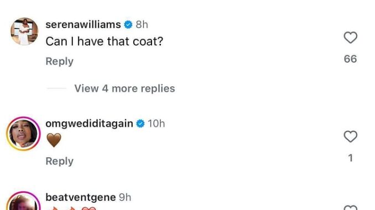The image size is (375, 210).
Task: Click the verified badge beside omgwediditagain
Action: pos(140,123)
